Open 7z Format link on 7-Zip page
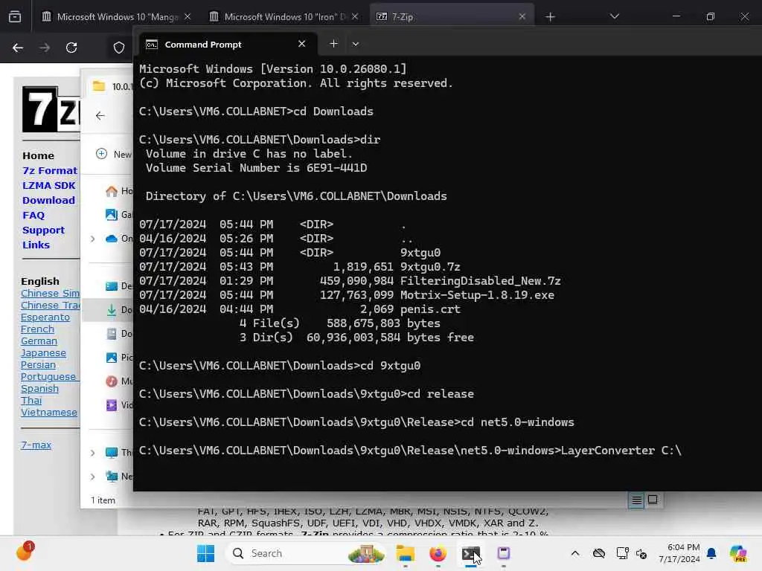This screenshot has width=762, height=571. pos(50,170)
